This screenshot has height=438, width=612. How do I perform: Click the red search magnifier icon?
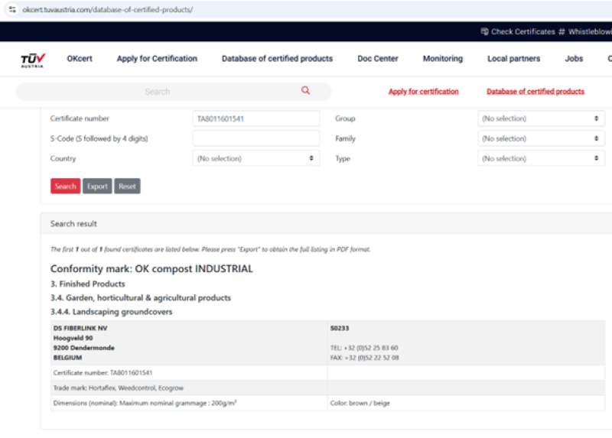pos(305,90)
